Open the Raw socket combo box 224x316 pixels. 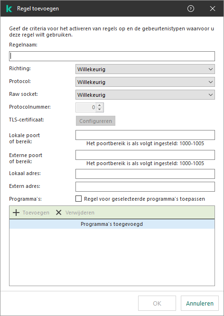[x=145, y=95]
